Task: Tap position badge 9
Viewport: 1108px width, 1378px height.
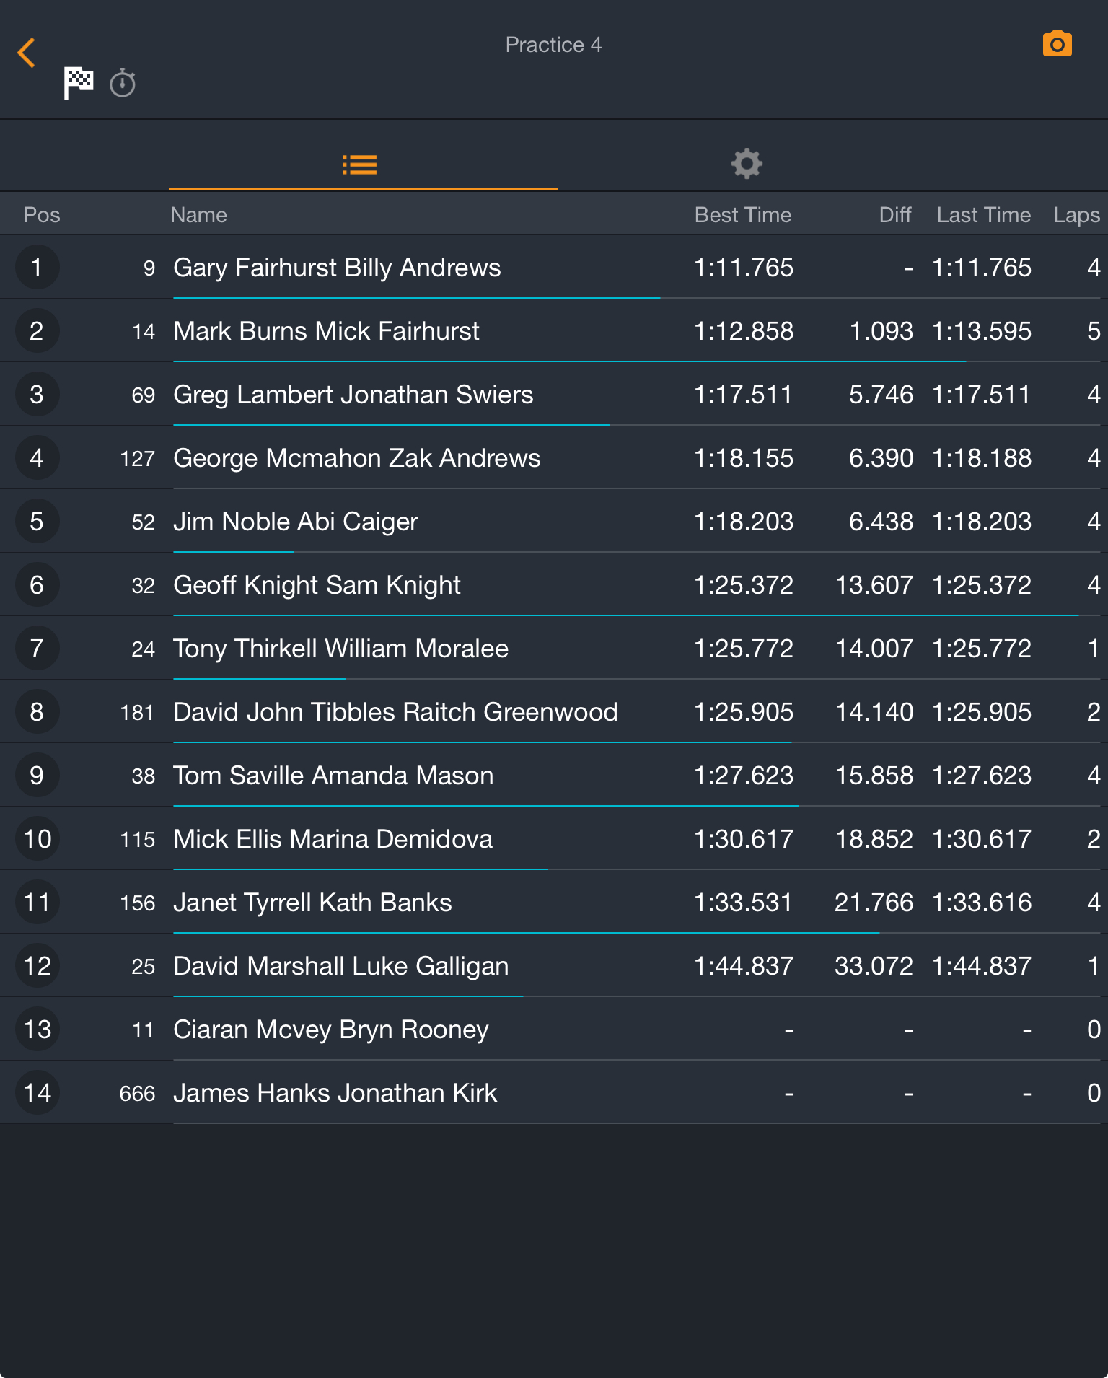Action: point(37,776)
